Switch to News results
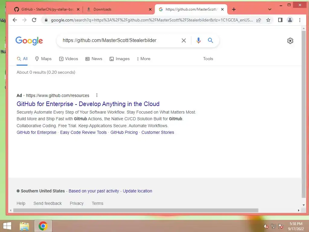This screenshot has height=232, width=309. tap(94, 59)
